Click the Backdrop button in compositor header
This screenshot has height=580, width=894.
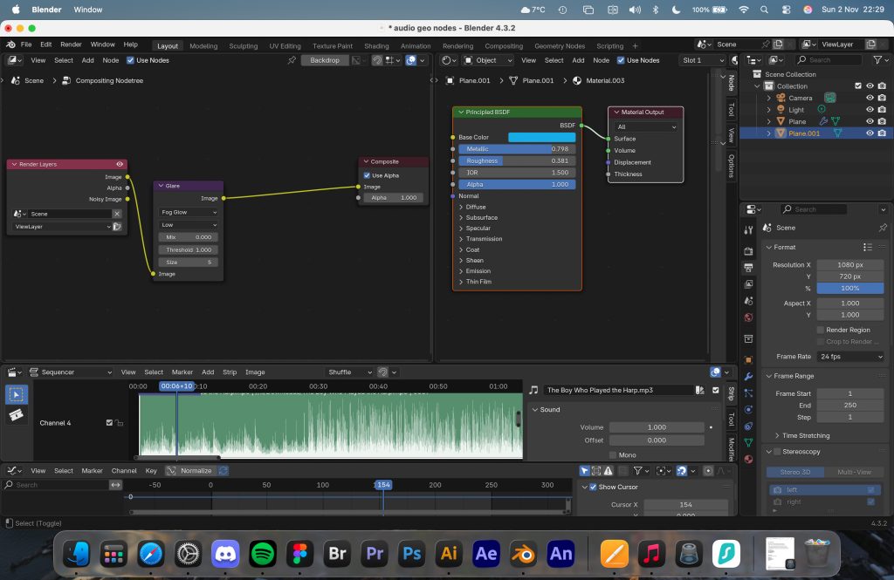coord(325,60)
